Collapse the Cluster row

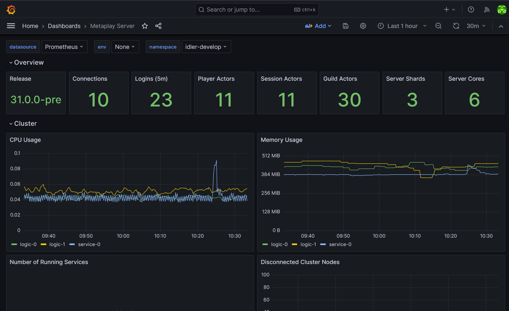click(23, 123)
